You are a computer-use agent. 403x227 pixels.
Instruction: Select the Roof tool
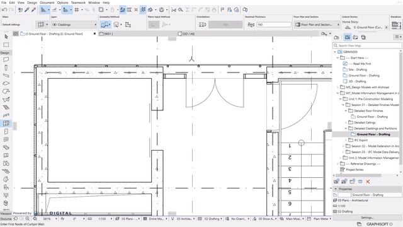point(6,91)
